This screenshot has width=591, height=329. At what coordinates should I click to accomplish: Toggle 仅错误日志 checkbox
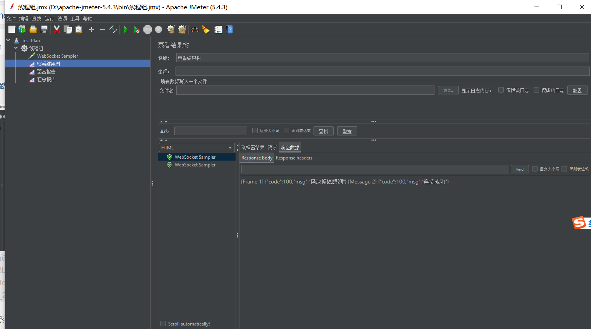tap(501, 90)
